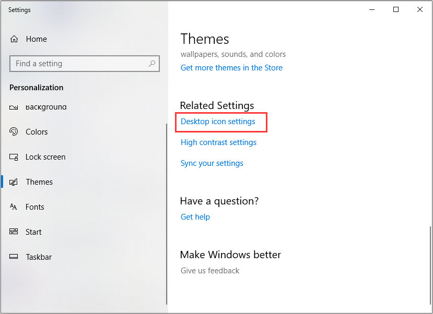Screen dimensions: 433x314
Task: Click the Start tiles icon
Action: pos(14,232)
